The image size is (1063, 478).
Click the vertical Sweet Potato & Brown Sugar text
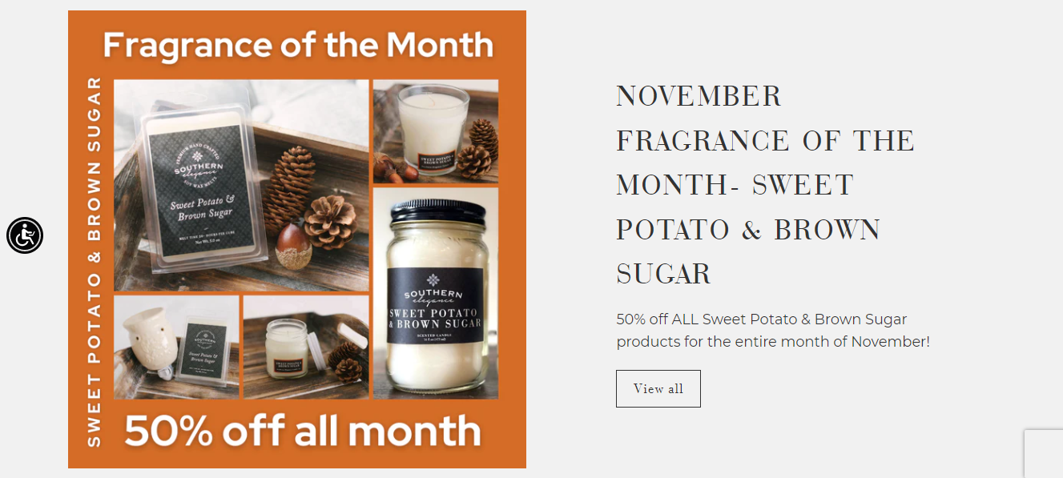coord(94,262)
